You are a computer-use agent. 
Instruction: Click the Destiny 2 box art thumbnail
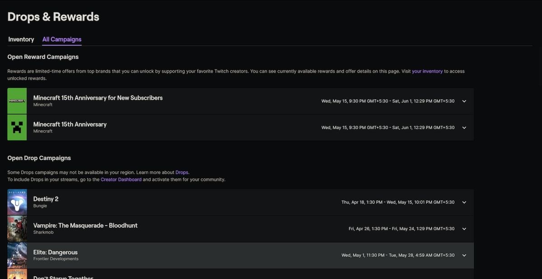[x=17, y=202]
